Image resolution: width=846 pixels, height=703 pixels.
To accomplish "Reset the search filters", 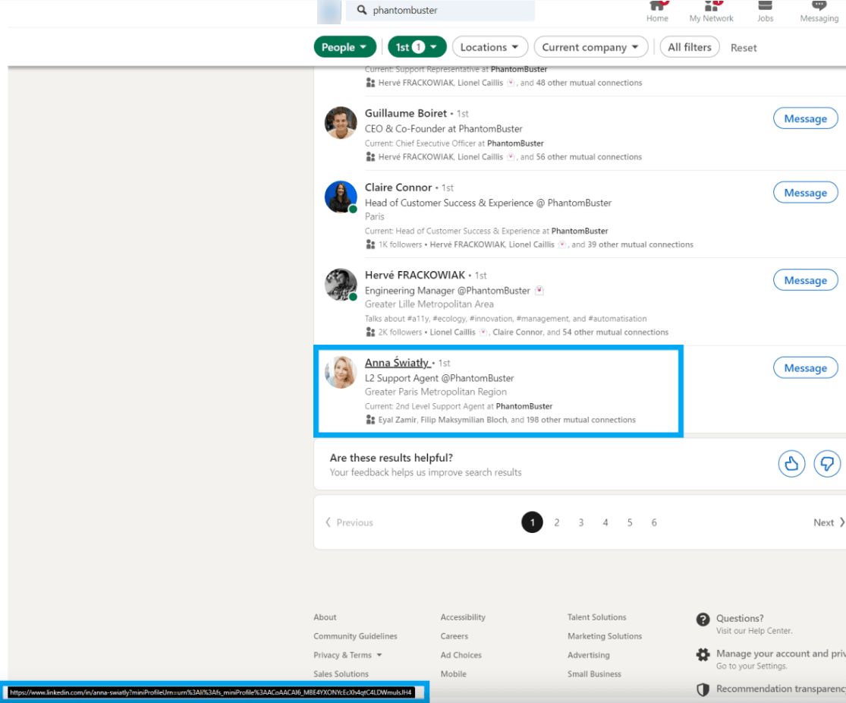I will point(743,48).
